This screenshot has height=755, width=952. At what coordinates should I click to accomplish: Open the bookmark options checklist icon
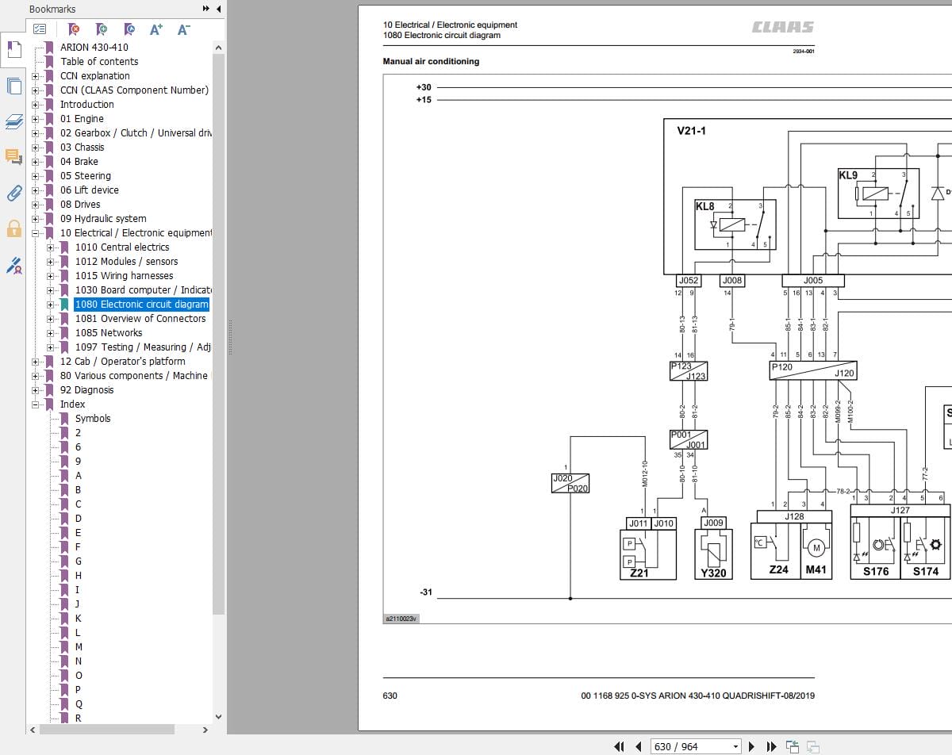click(x=40, y=29)
